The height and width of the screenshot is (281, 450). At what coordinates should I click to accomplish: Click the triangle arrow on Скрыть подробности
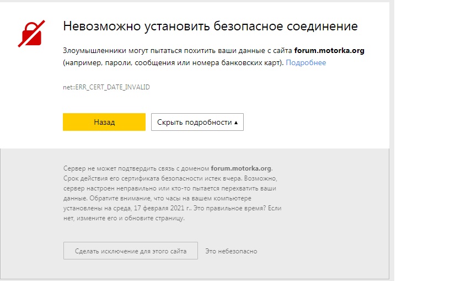tap(236, 122)
